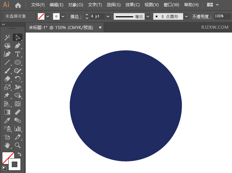The height and width of the screenshot is (173, 232).
Task: Open the 文件(F) menu
Action: click(x=38, y=5)
